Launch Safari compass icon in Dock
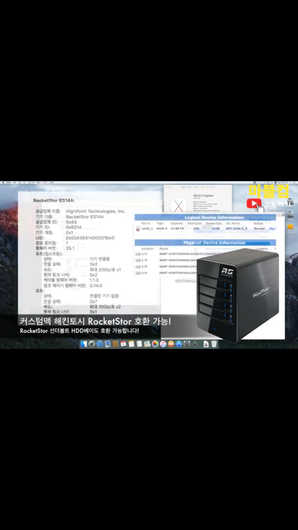The image size is (298, 530). pos(100,344)
